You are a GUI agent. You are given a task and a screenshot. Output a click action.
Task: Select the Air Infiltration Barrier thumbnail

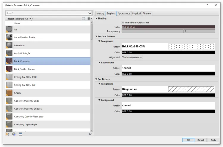coord(9,37)
